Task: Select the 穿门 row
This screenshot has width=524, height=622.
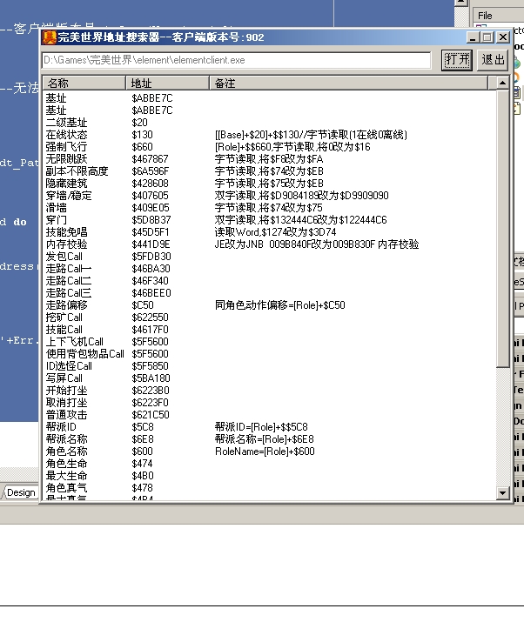Action: [x=269, y=220]
